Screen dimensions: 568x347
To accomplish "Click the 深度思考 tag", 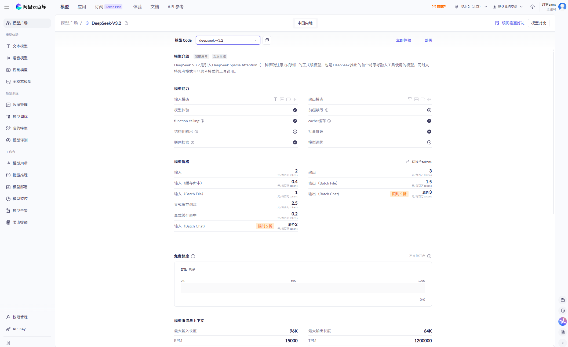I will (x=201, y=56).
